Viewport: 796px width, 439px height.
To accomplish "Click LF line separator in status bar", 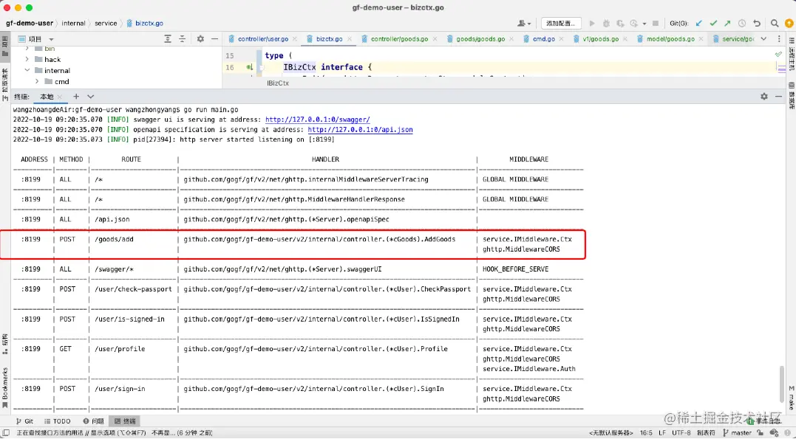I will [662, 433].
